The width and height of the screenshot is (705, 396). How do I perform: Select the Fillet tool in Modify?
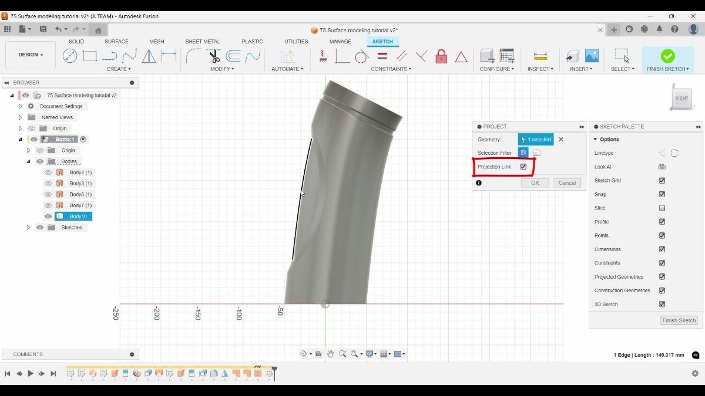click(193, 56)
